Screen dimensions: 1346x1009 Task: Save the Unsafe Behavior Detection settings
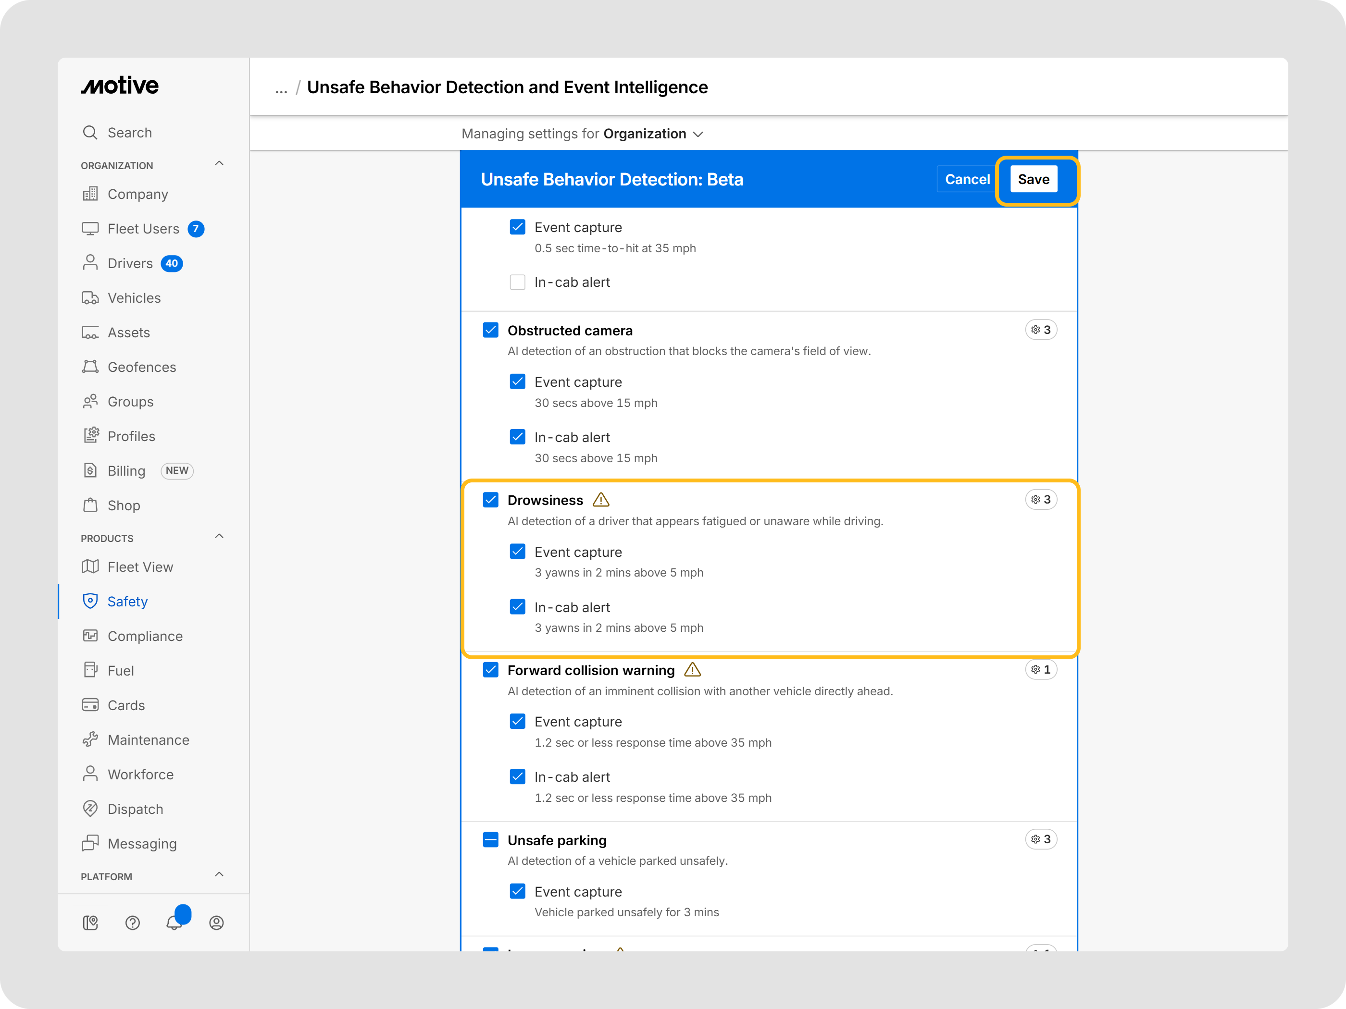coord(1033,179)
